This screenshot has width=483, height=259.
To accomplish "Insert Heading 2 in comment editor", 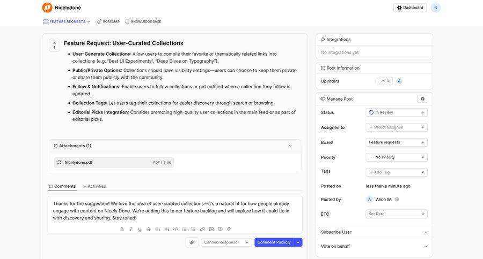I will coord(167,229).
